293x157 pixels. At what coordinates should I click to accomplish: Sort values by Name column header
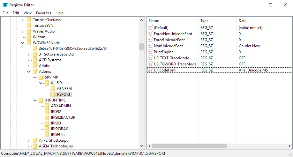(x=172, y=21)
